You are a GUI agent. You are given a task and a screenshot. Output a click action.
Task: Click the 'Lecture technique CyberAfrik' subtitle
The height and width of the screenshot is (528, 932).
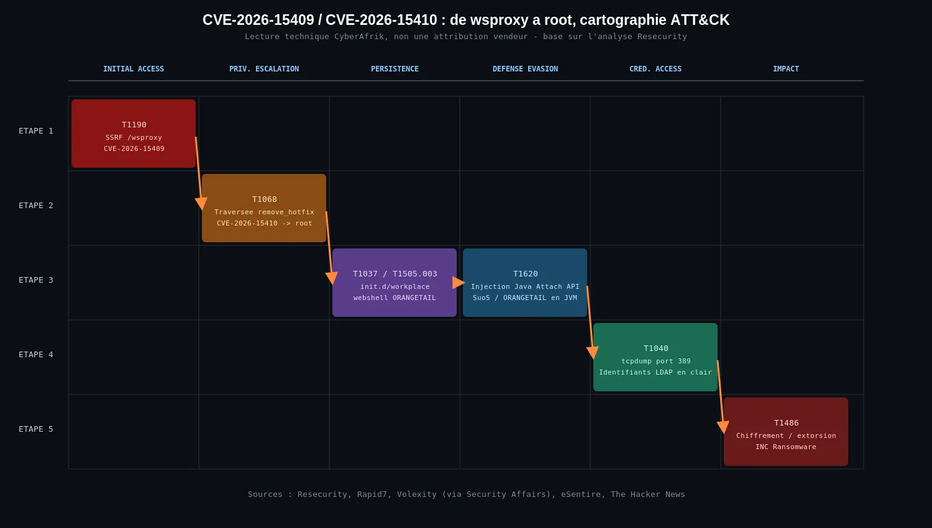coord(466,37)
